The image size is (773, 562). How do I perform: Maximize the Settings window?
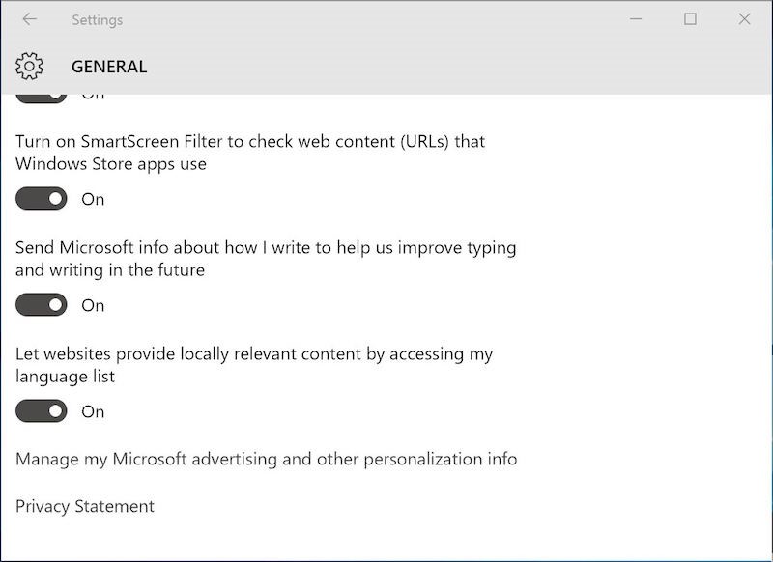pyautogui.click(x=690, y=19)
